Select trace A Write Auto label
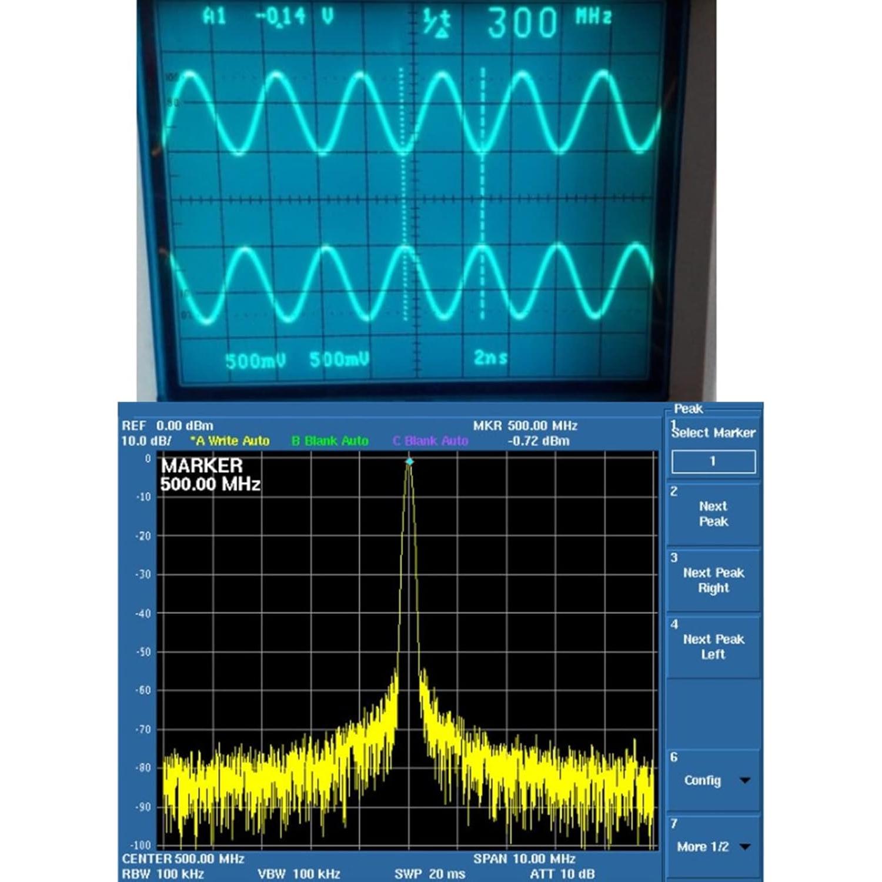This screenshot has width=882, height=882. tap(229, 440)
